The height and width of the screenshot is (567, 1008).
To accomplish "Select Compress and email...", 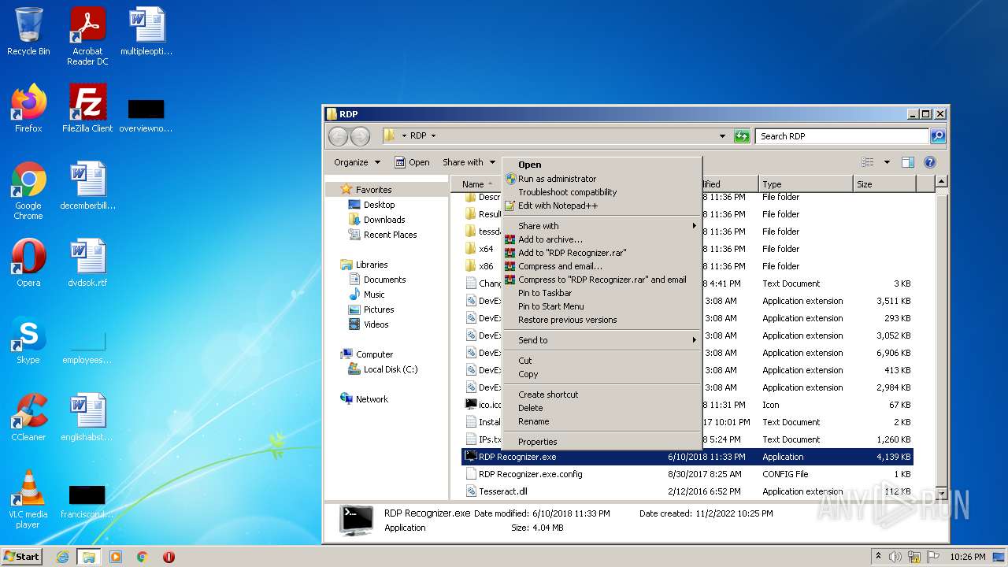I will pyautogui.click(x=602, y=266).
